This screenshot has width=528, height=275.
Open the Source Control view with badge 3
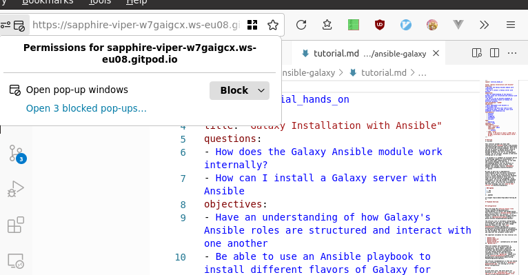(x=16, y=154)
